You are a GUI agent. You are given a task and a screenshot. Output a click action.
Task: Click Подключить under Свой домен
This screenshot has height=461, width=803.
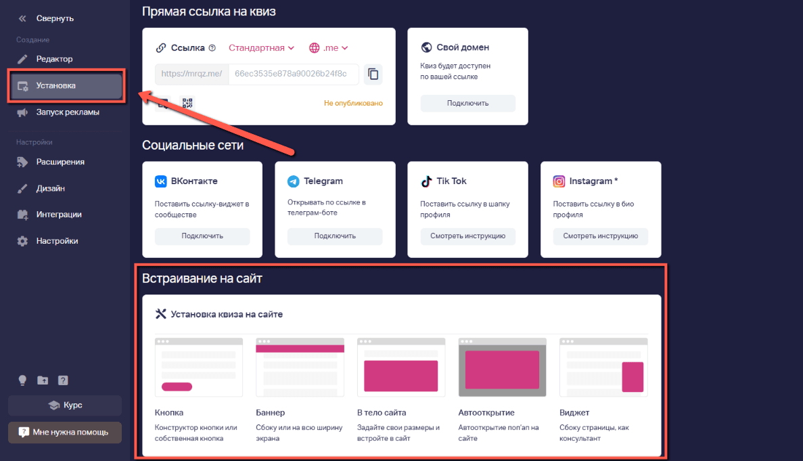click(x=467, y=103)
